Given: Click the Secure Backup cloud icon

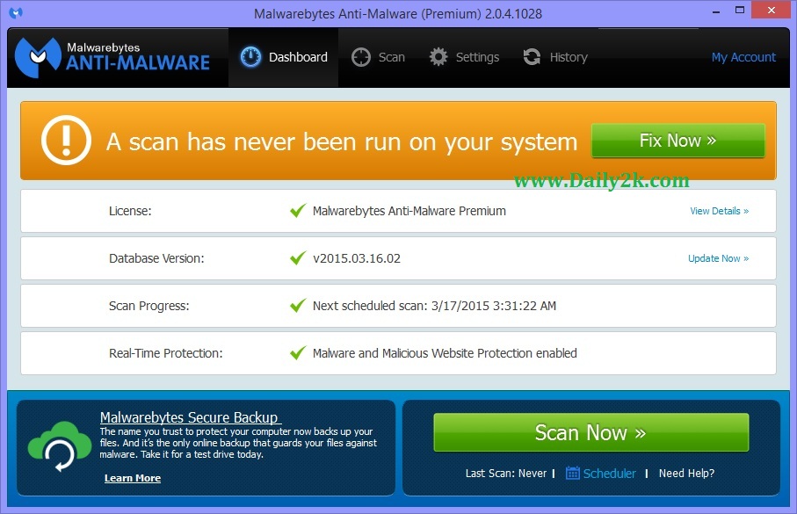Looking at the screenshot, I should tap(60, 447).
